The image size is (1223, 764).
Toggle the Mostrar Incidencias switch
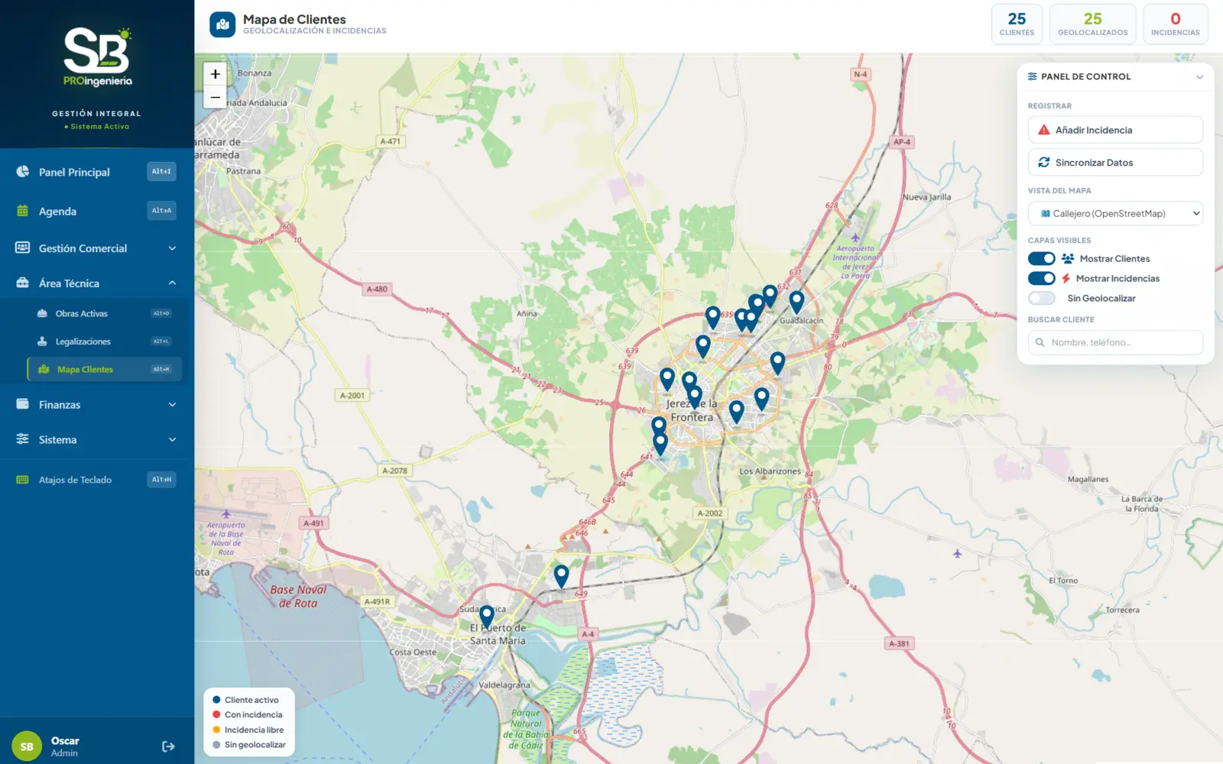[1041, 278]
